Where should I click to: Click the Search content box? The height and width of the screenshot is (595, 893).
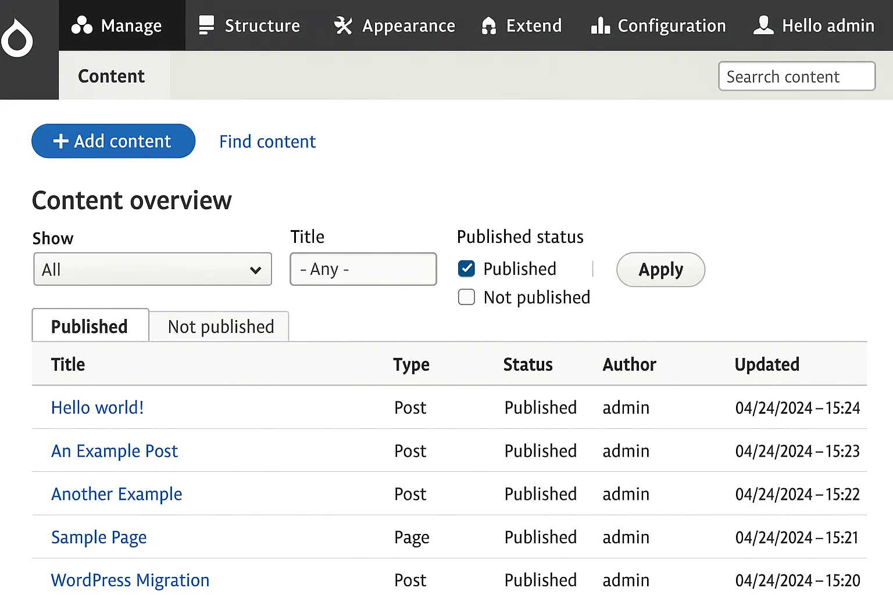coord(796,76)
